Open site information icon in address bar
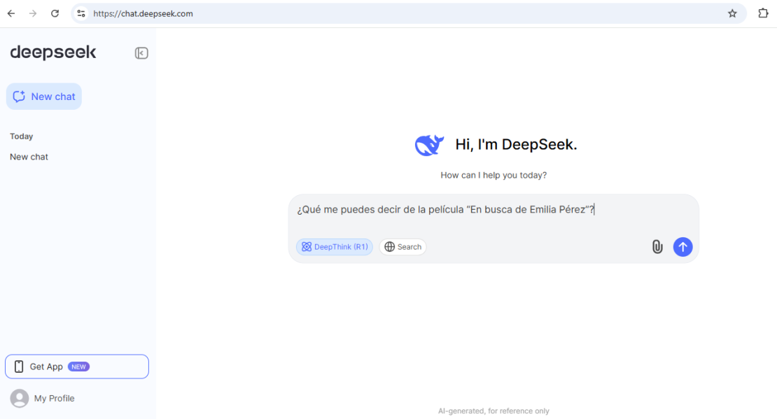Viewport: 777px width, 419px height. (x=81, y=13)
